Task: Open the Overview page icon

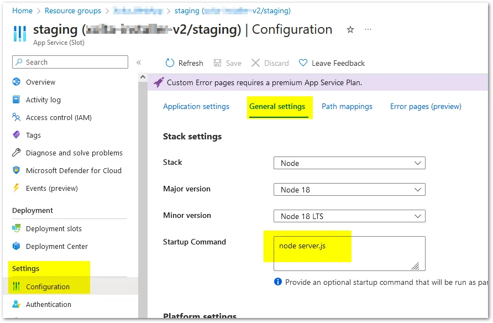Action: [17, 82]
